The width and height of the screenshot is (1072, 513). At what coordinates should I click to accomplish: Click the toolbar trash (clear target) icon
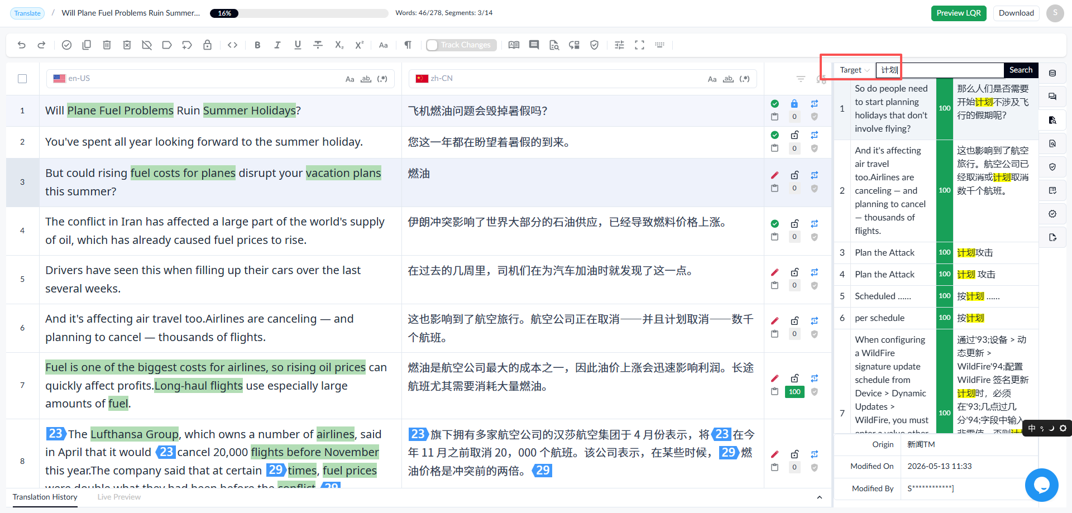(x=107, y=45)
